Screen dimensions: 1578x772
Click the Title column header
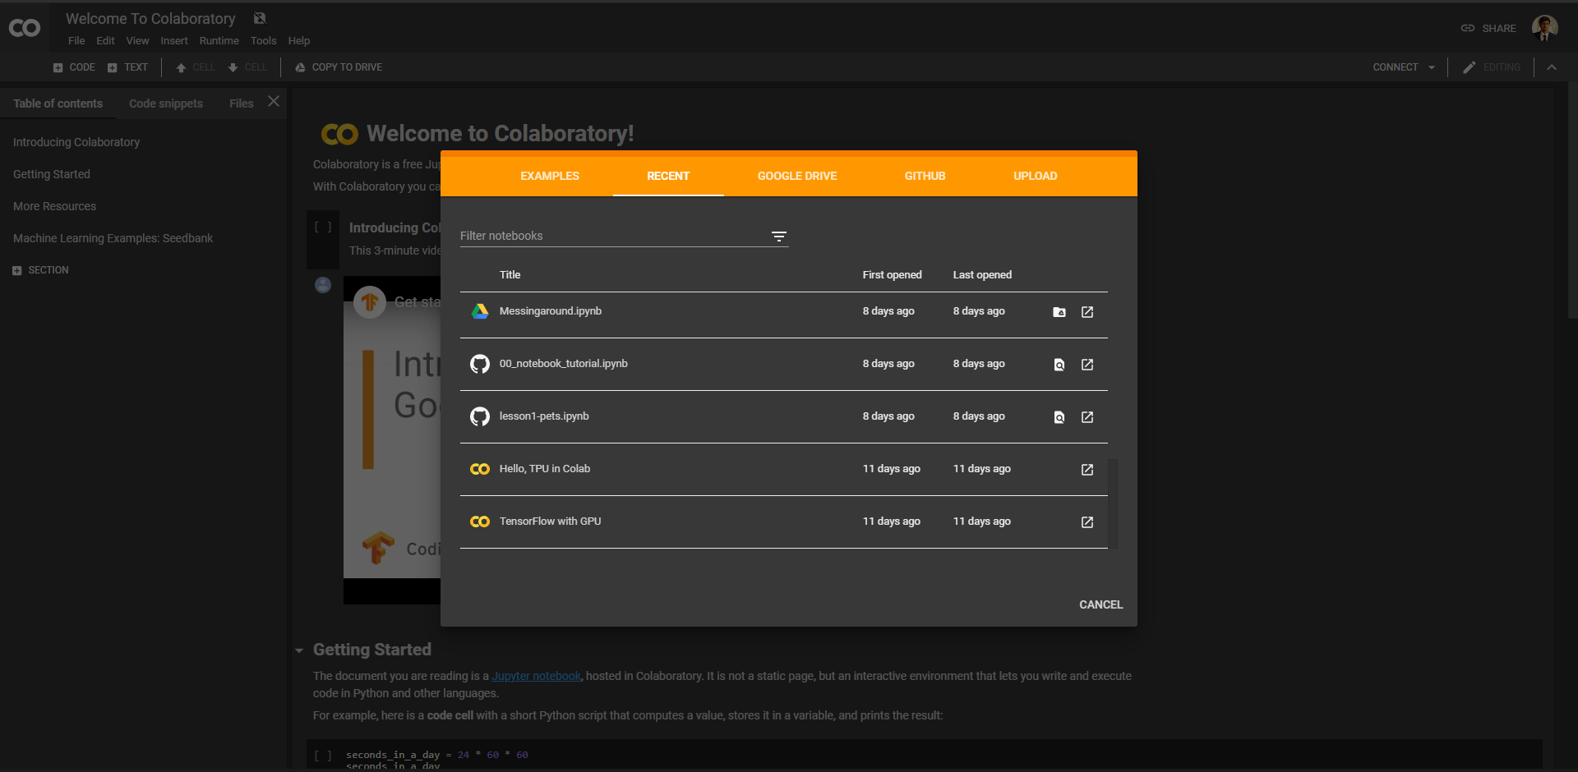tap(510, 275)
